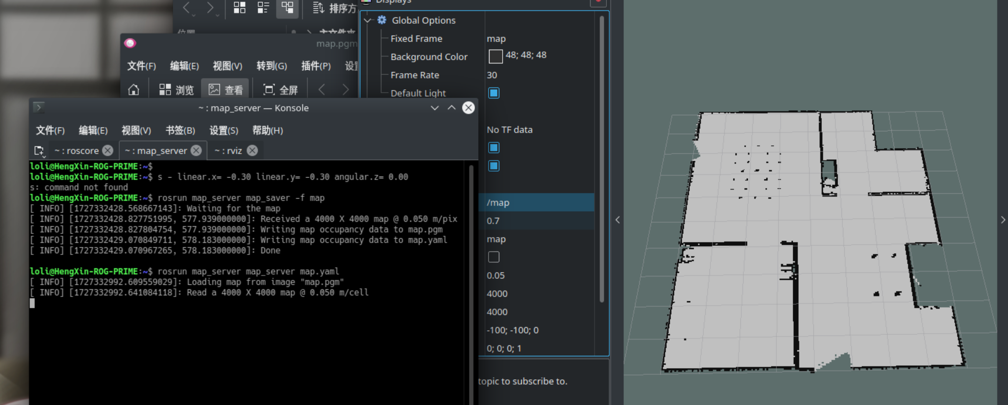Click the file manager sort icon
The image size is (1008, 405).
[x=318, y=8]
